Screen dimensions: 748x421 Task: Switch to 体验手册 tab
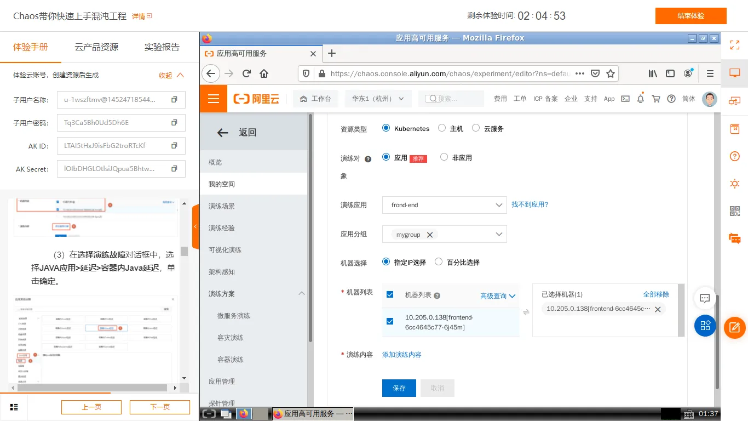point(31,47)
